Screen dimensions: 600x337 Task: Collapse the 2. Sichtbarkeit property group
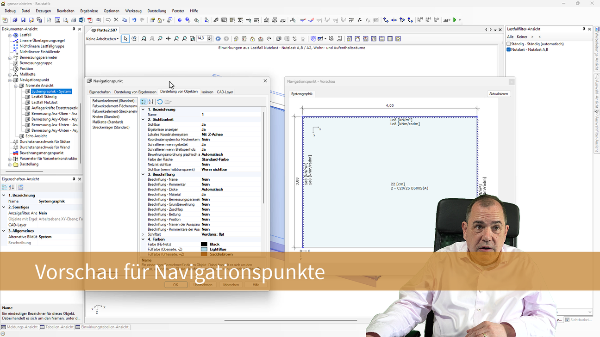coord(143,119)
